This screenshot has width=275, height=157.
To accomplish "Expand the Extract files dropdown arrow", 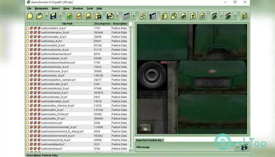I will click(x=117, y=16).
